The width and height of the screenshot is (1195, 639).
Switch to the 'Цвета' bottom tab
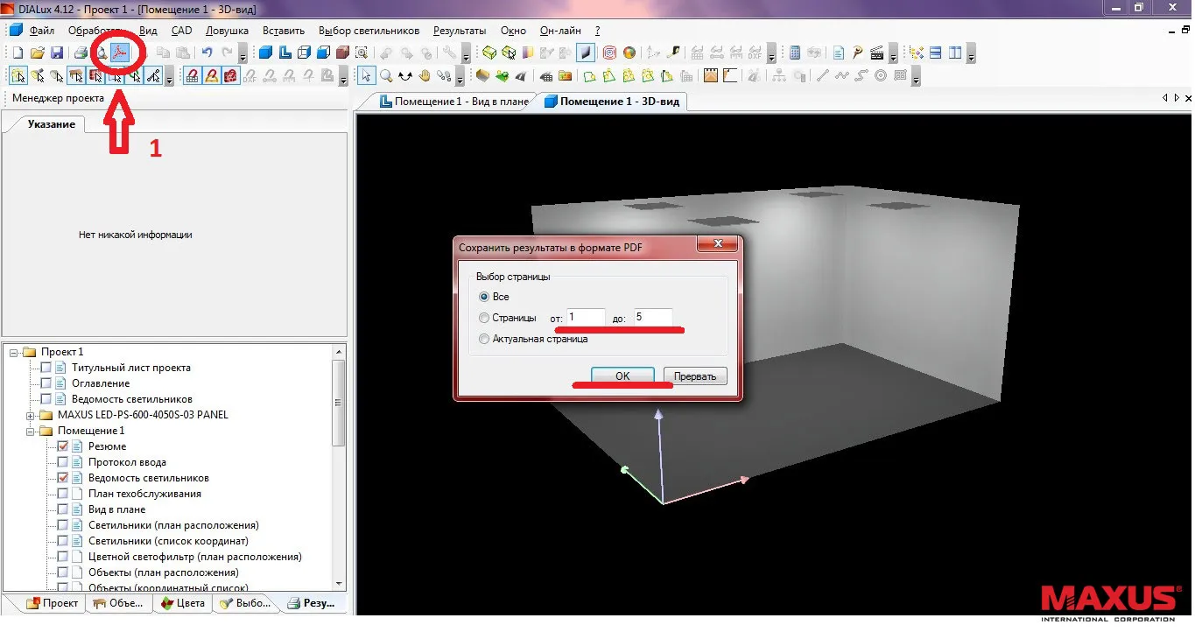pos(182,603)
